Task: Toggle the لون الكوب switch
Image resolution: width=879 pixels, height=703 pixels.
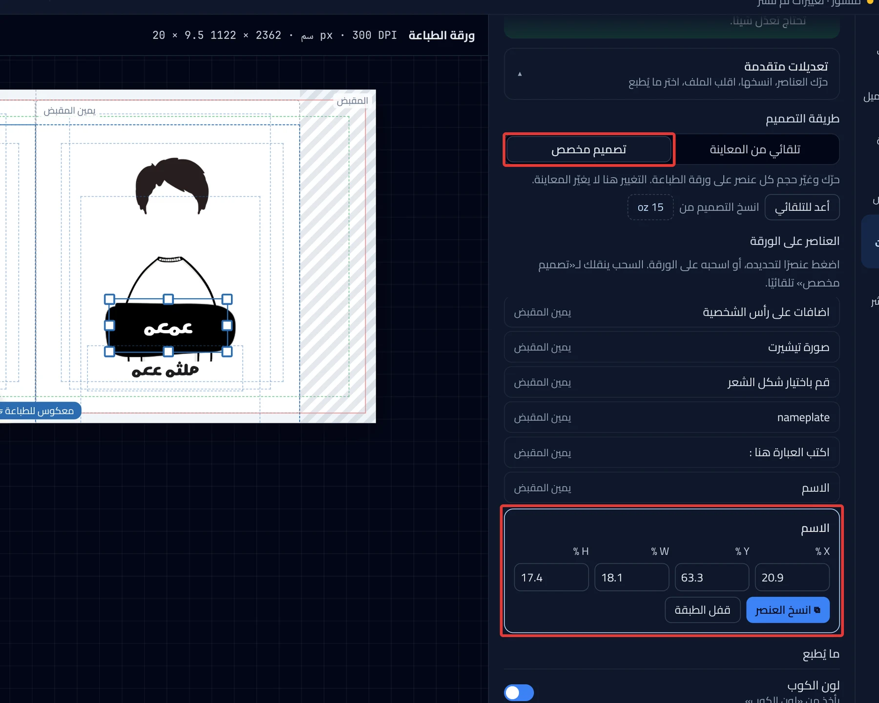Action: point(519,693)
